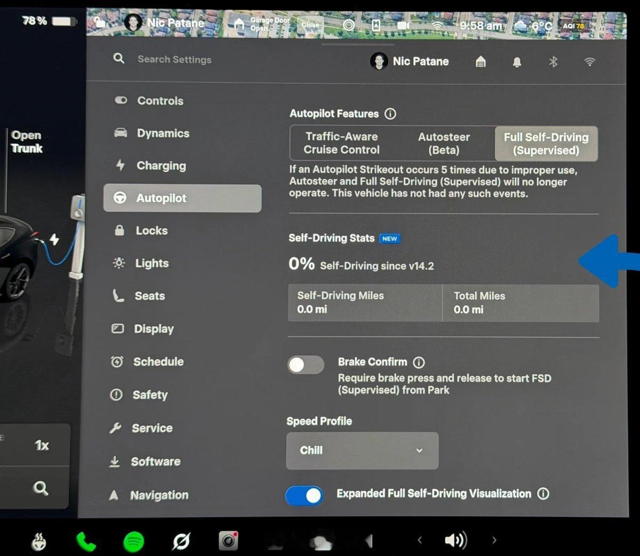
Task: Open Software settings
Action: pos(182,461)
